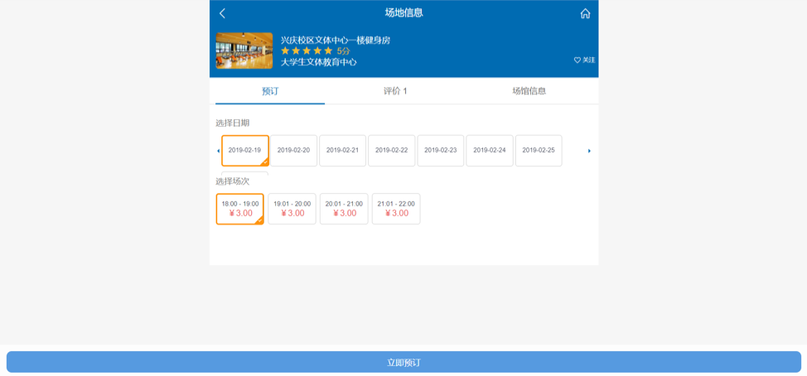Click the 关注 heart icon
Screen dimensions: 807x376
coord(577,60)
